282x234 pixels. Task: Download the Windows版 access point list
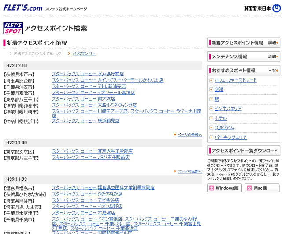click(224, 188)
